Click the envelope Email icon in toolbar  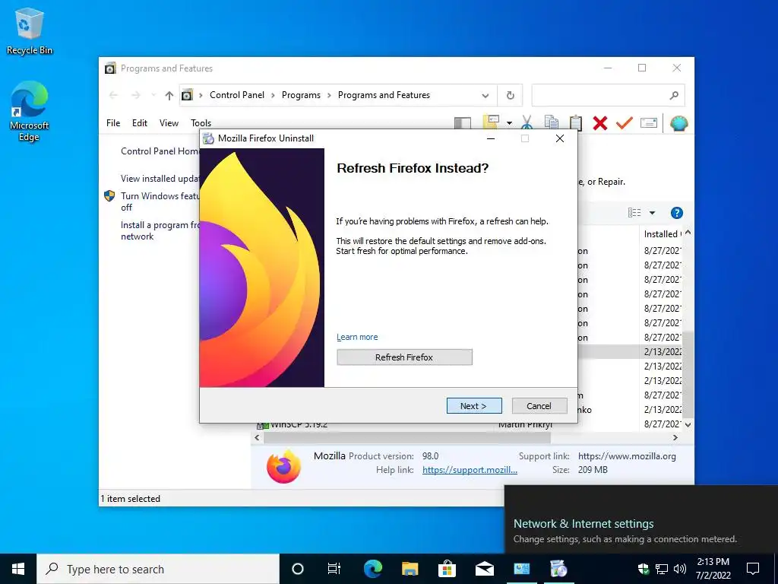[x=649, y=122]
